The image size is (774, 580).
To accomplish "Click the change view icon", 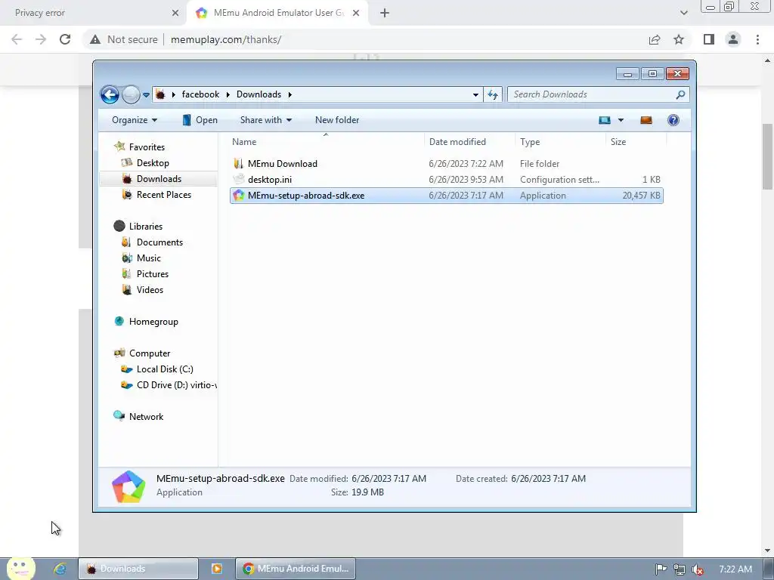I will pyautogui.click(x=605, y=120).
